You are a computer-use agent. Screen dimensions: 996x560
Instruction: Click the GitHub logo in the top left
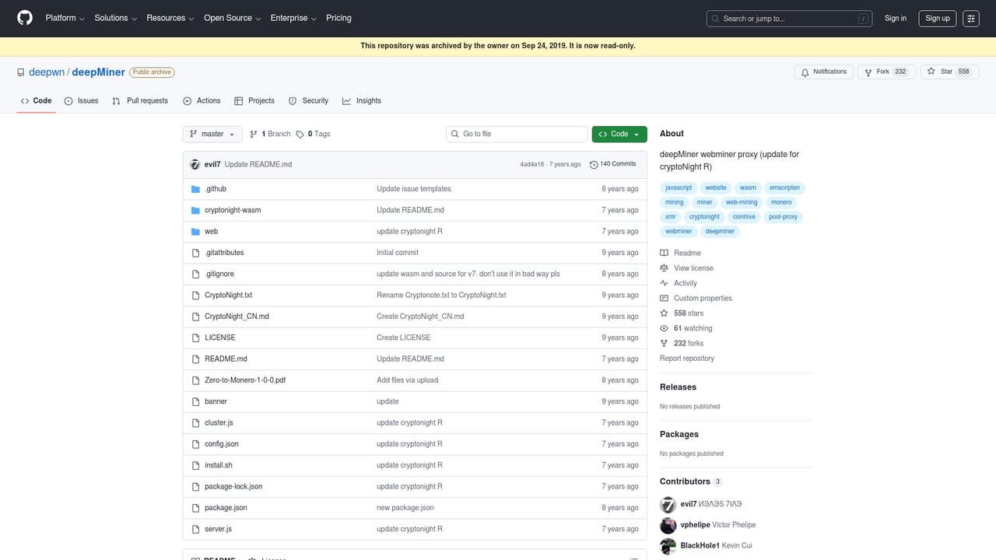pos(23,18)
